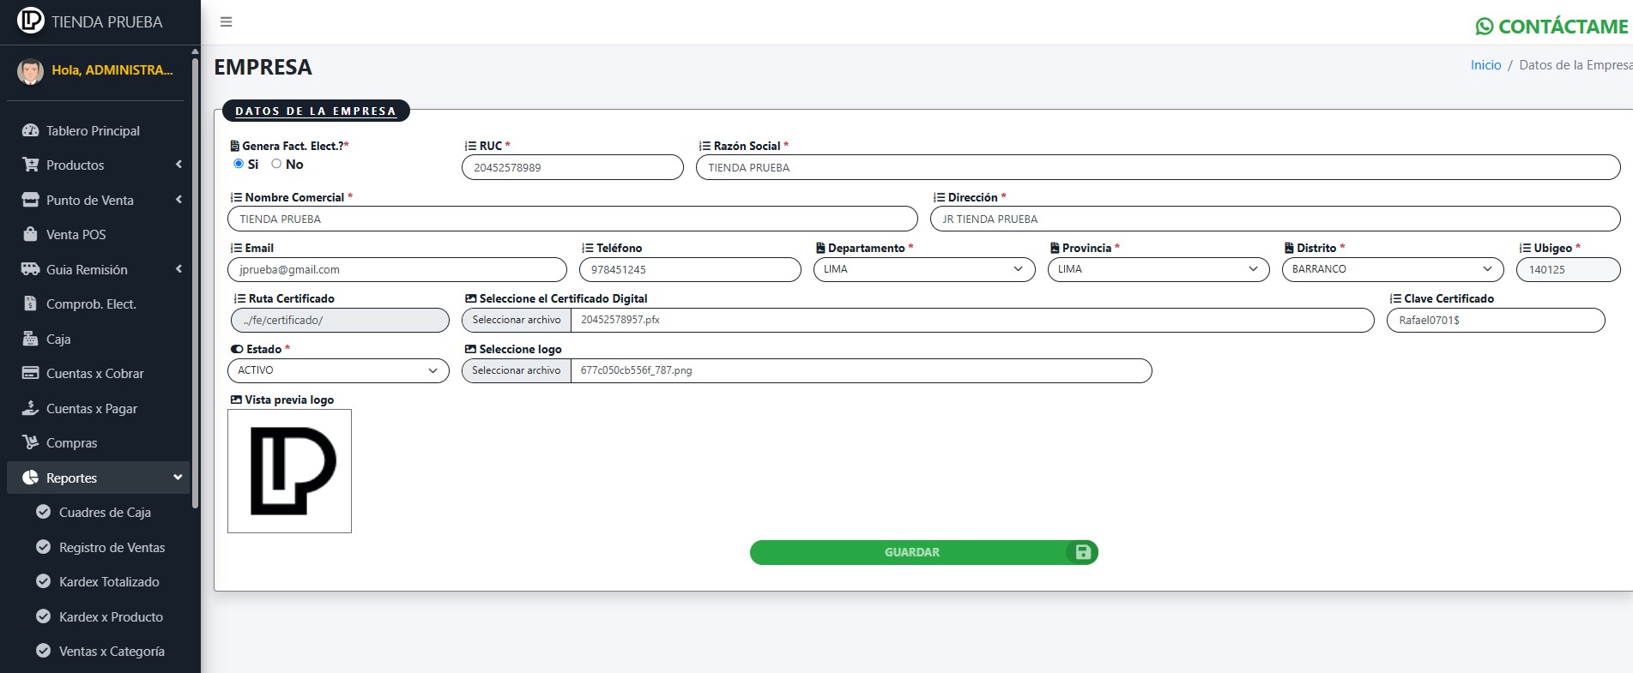The width and height of the screenshot is (1633, 673).
Task: Click the Tablero Principal dashboard icon
Action: (31, 131)
